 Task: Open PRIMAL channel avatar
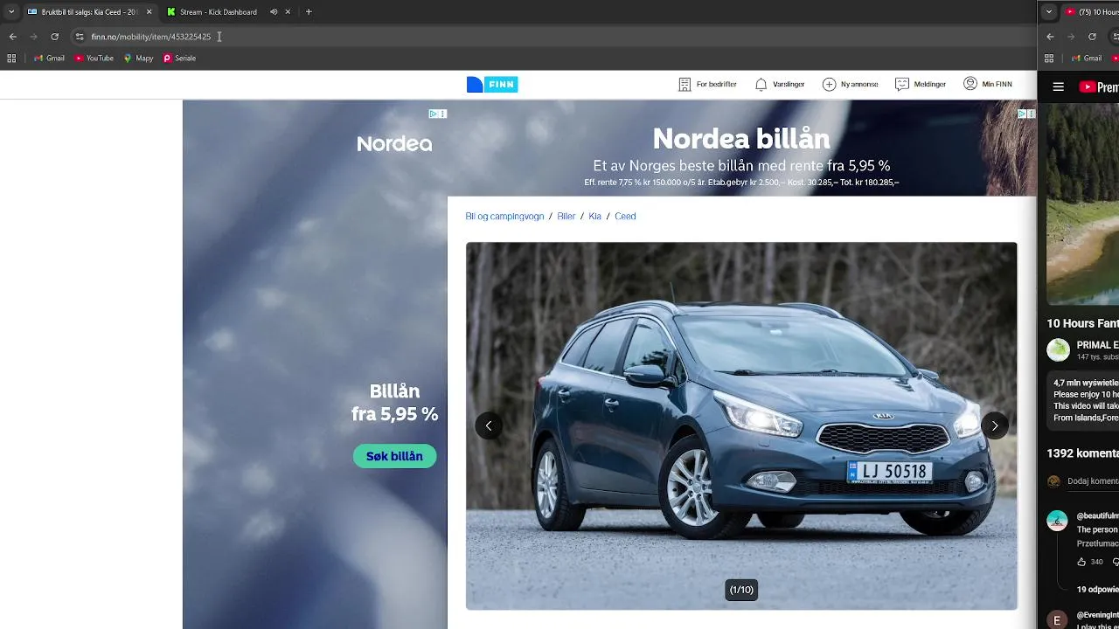(x=1058, y=350)
